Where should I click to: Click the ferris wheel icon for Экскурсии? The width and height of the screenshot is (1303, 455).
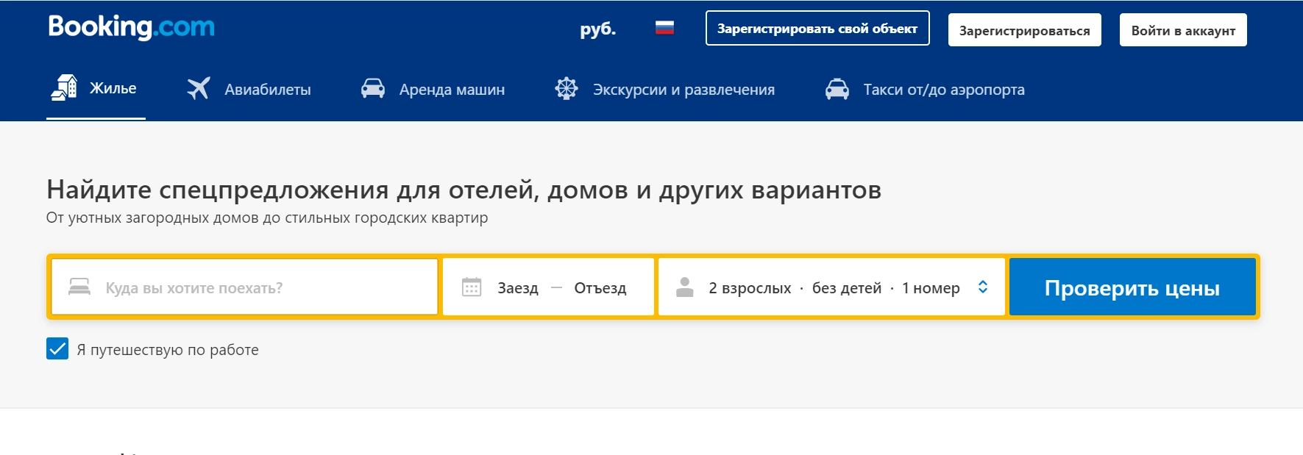(567, 89)
